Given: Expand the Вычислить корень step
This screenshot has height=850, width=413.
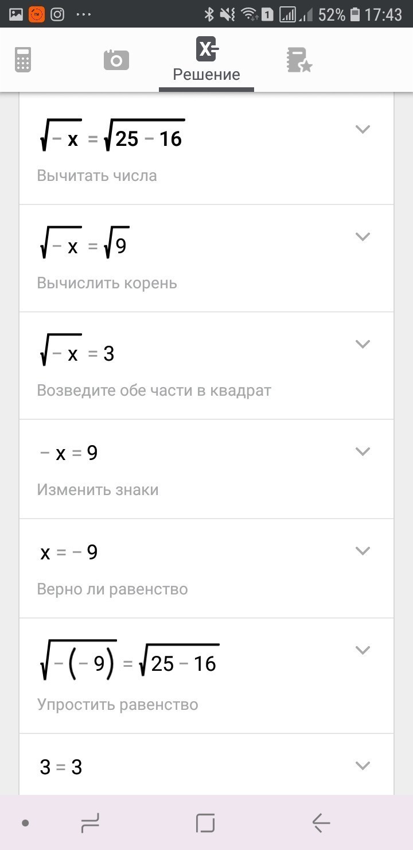Looking at the screenshot, I should [x=363, y=237].
